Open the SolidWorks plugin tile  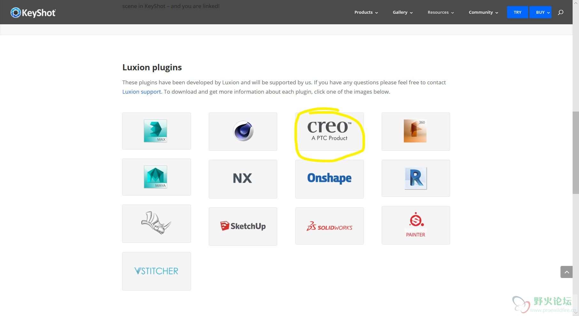coord(330,226)
